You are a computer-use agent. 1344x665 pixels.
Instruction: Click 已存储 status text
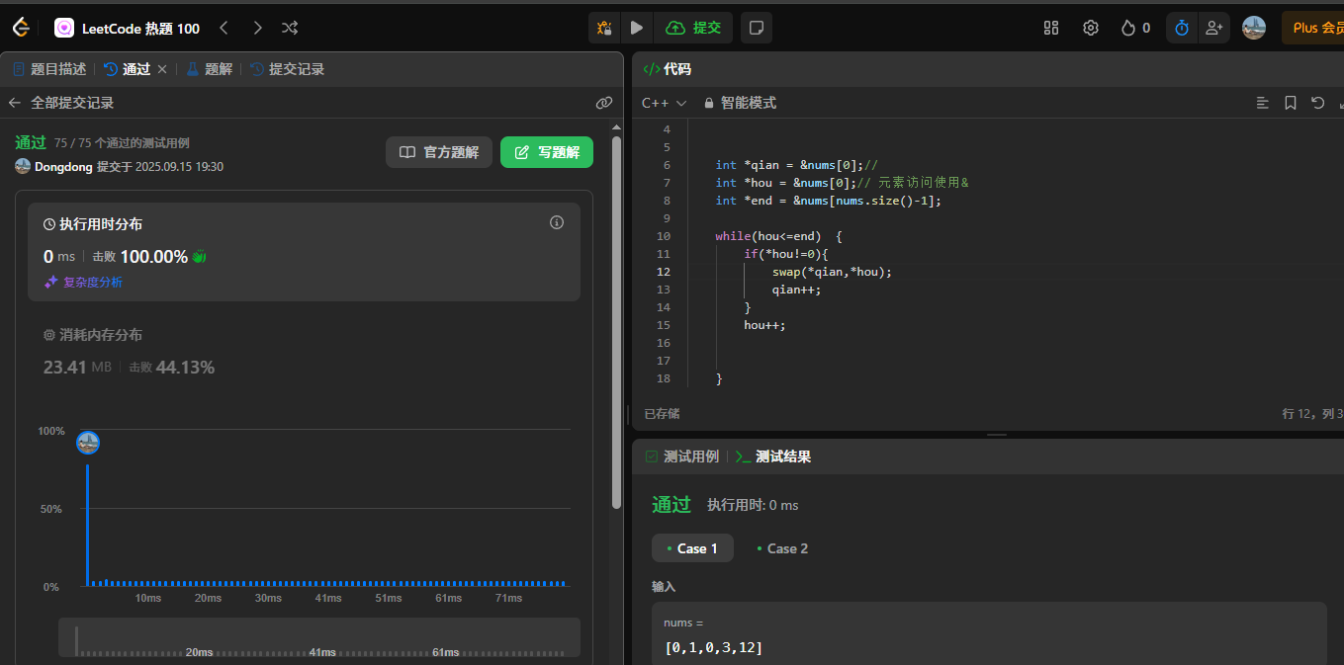pos(662,414)
